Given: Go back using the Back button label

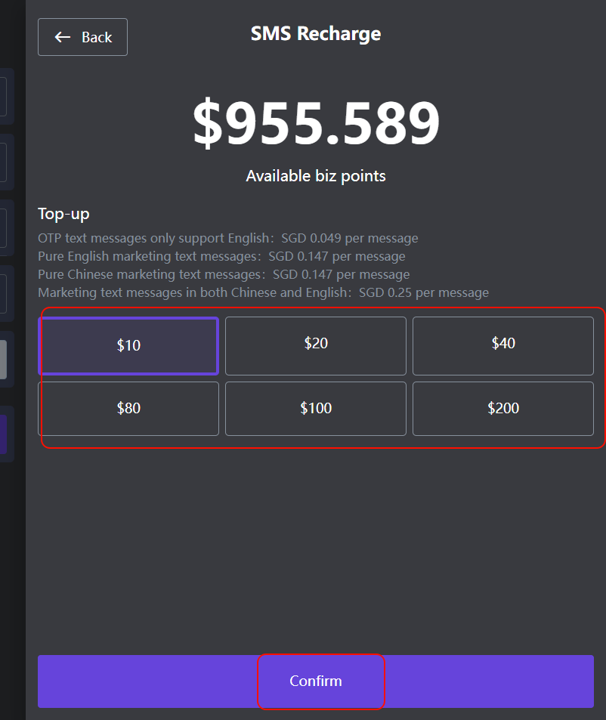Looking at the screenshot, I should tap(97, 37).
